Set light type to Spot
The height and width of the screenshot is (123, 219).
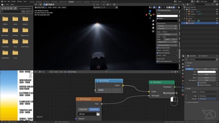206,69
